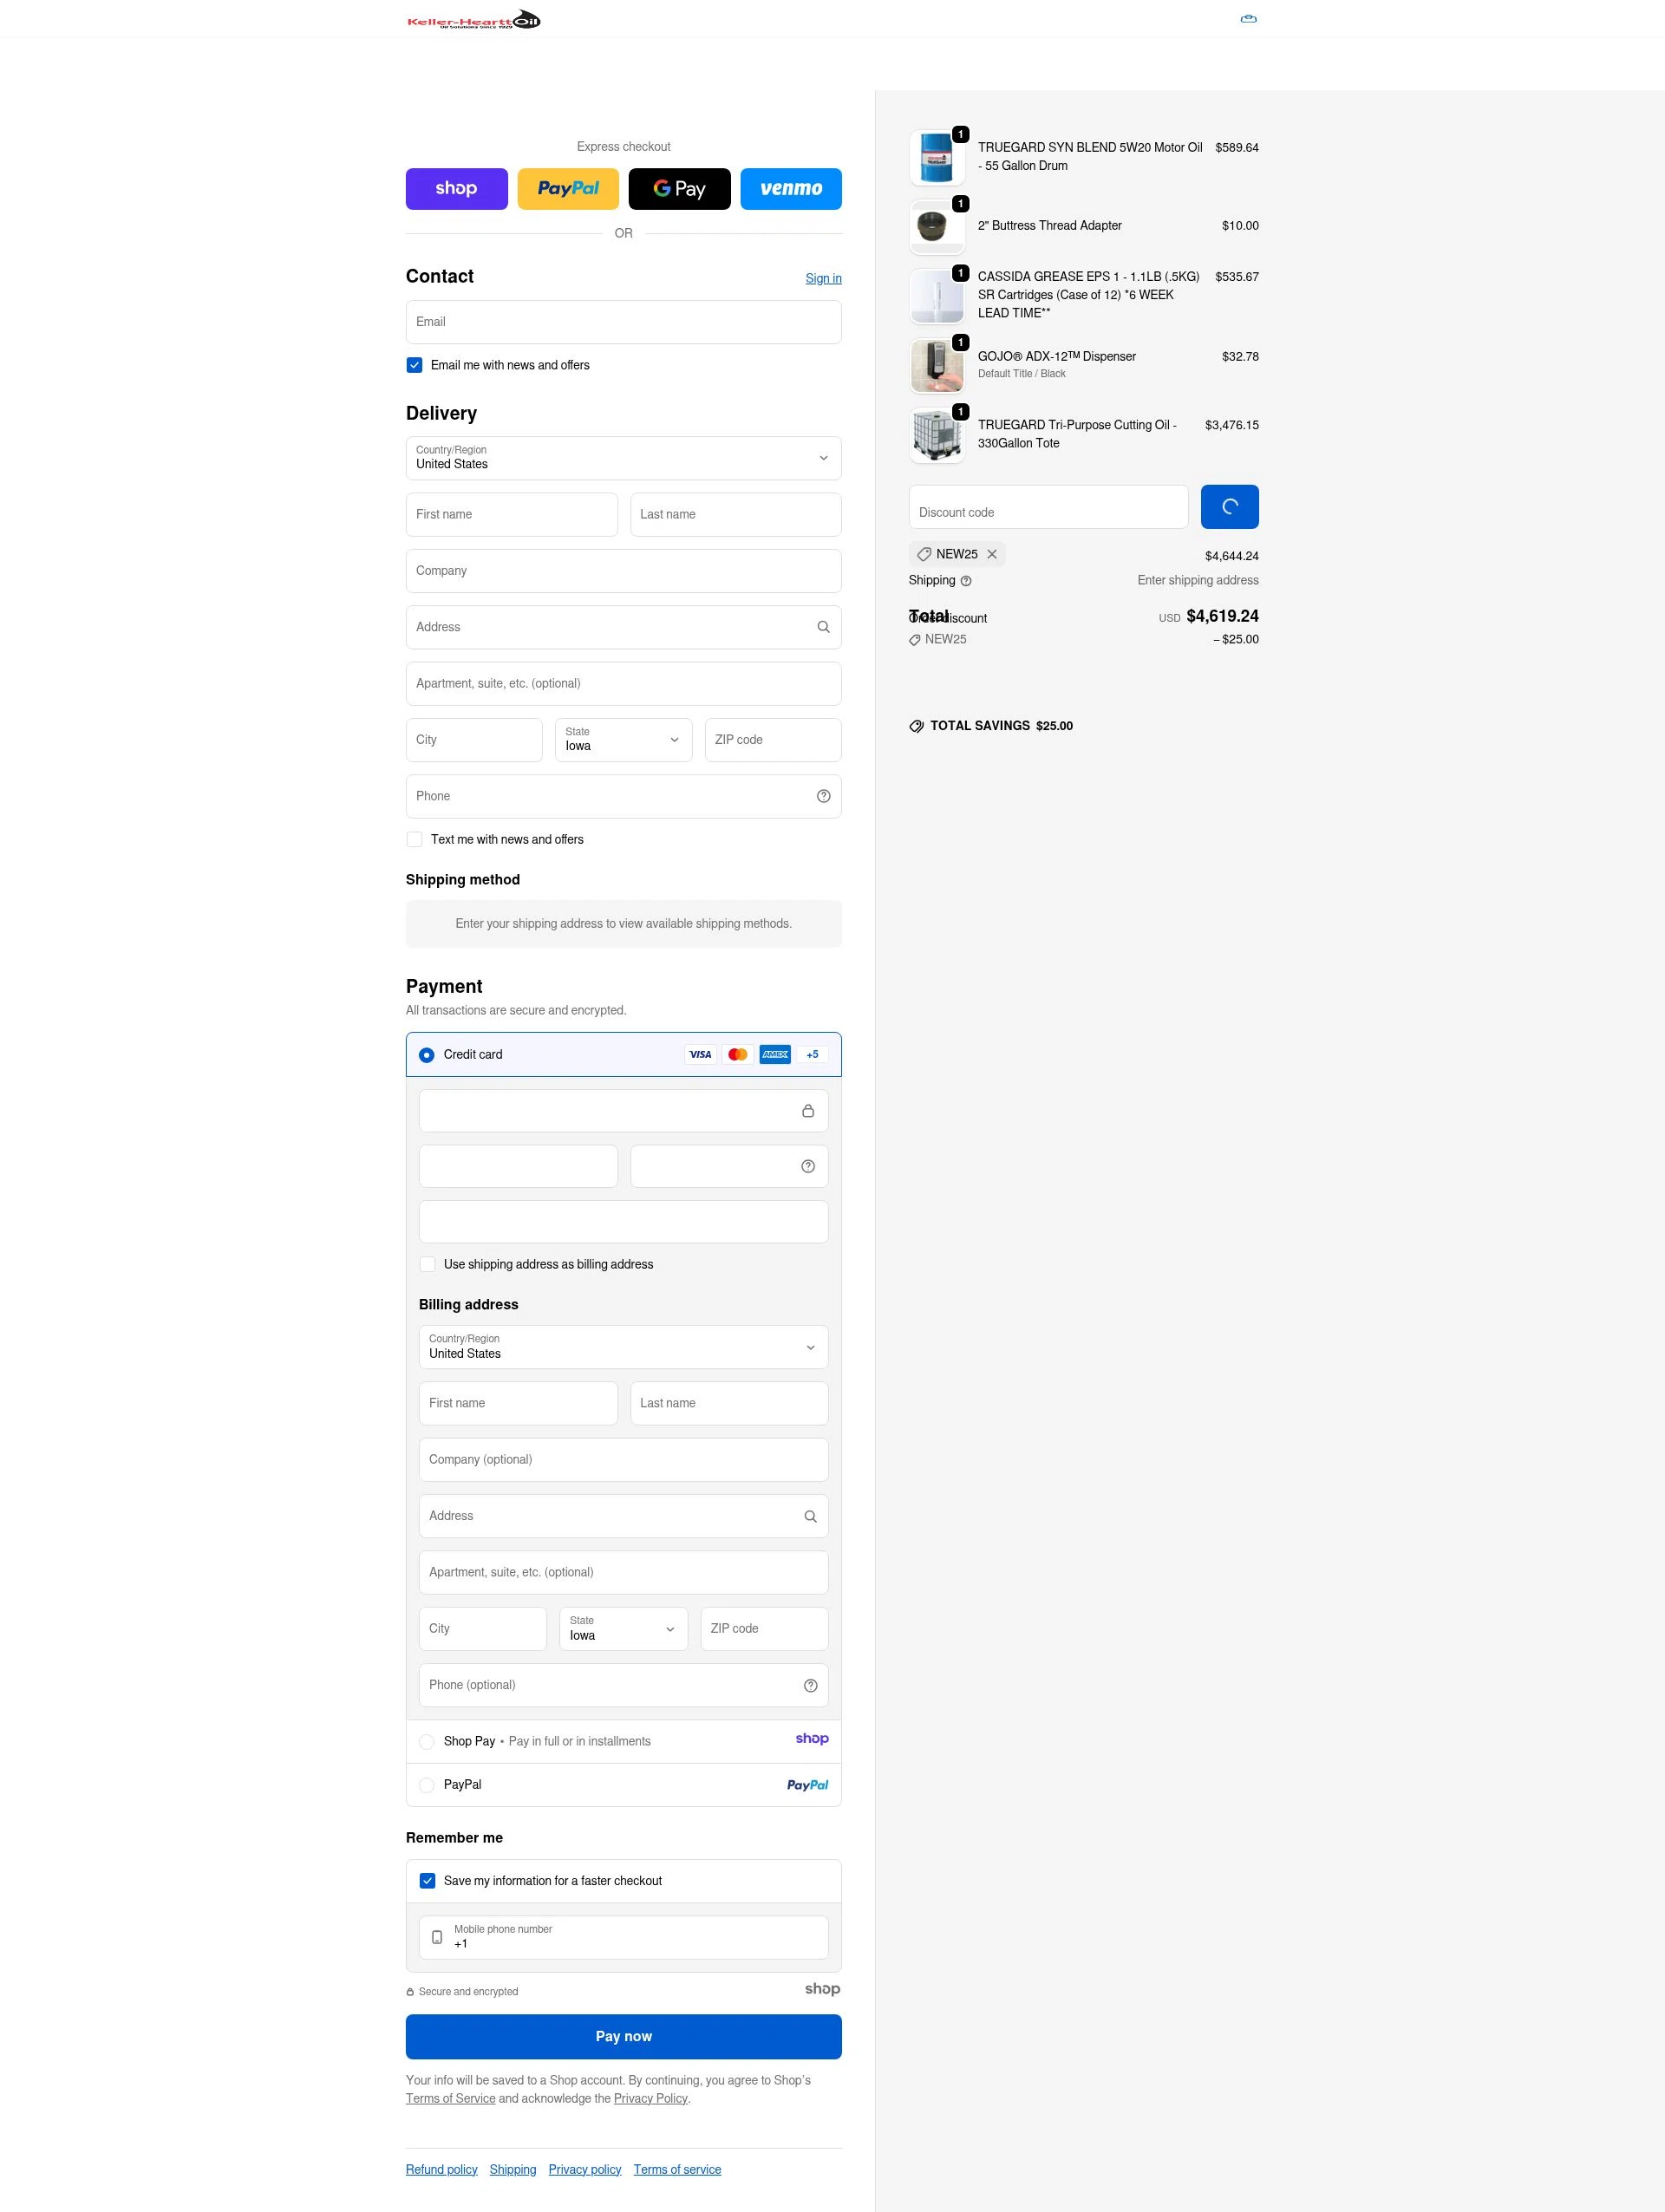Viewport: 1665px width, 2212px height.
Task: Open the cart icon in the header
Action: 1248,18
